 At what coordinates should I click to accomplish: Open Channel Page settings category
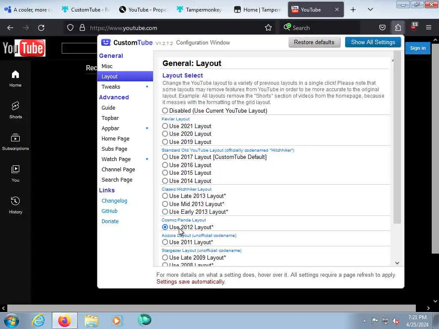[125, 170]
